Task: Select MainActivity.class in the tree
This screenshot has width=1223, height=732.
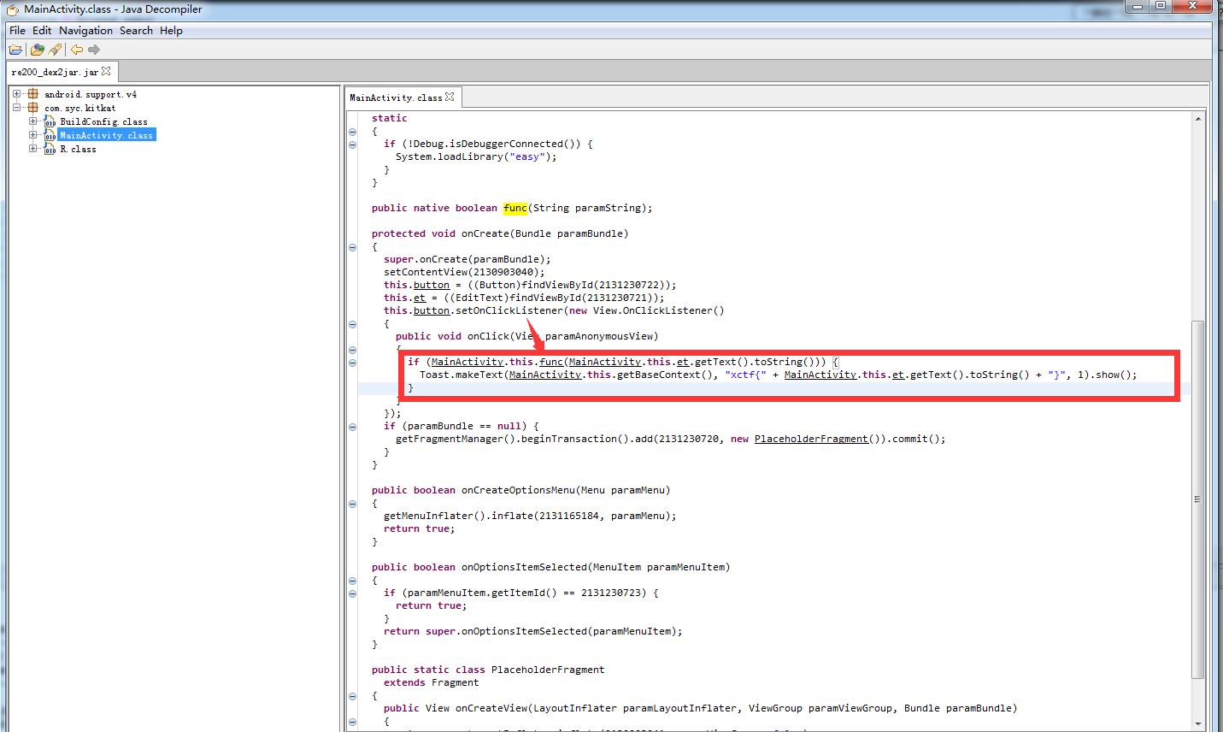Action: coord(106,135)
